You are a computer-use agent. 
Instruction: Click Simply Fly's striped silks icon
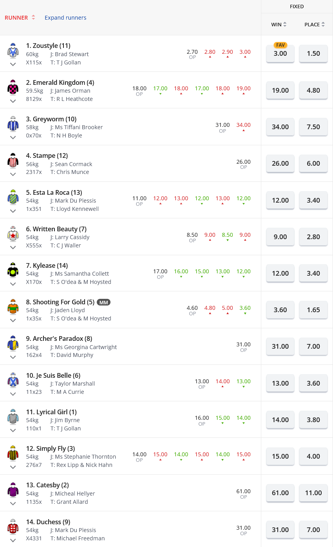pyautogui.click(x=13, y=453)
